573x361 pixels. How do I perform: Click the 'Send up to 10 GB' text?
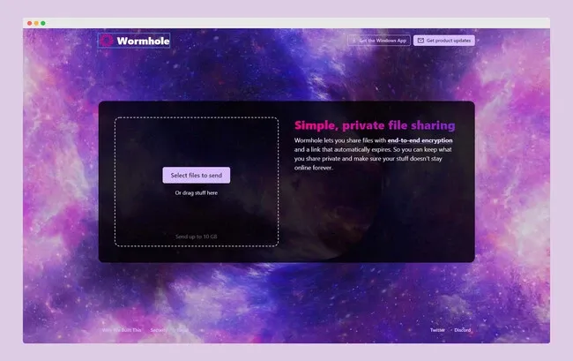click(x=197, y=237)
